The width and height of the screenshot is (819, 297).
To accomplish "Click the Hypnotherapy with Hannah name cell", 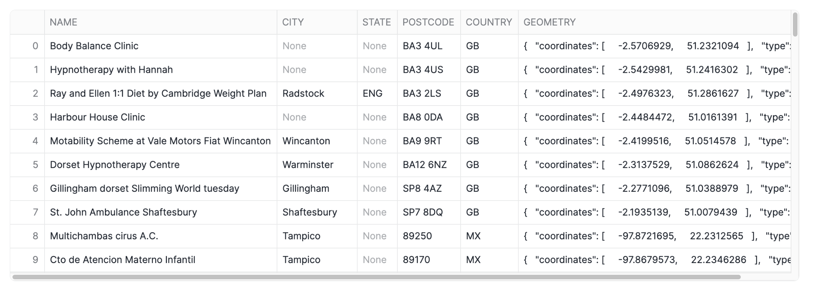I will pyautogui.click(x=111, y=70).
